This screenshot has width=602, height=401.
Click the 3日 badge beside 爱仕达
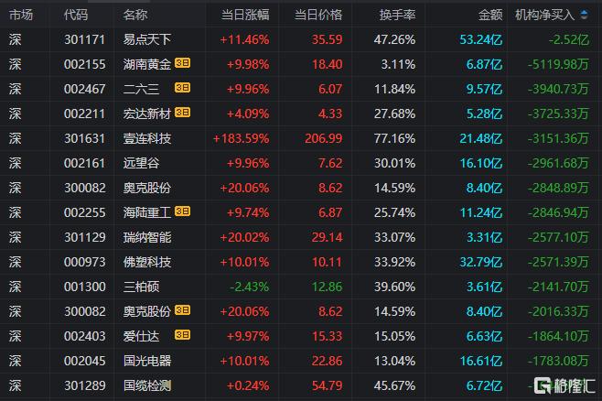[182, 335]
